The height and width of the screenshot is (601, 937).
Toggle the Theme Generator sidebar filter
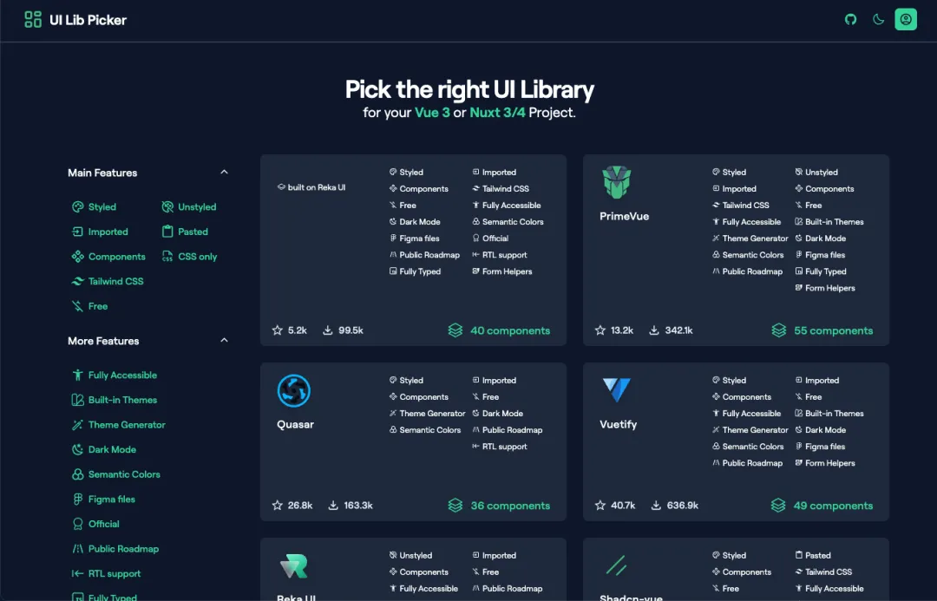(x=118, y=425)
